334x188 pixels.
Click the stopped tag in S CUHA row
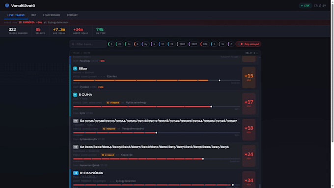point(113,103)
